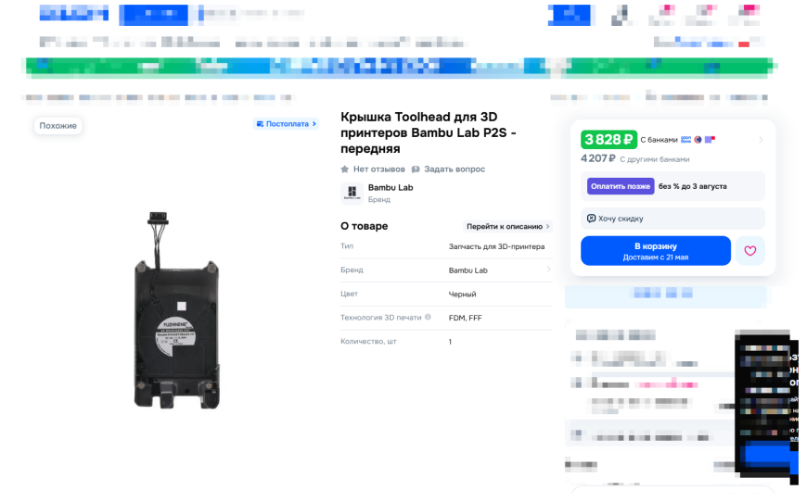The image size is (807, 502).
Task: Open the Нет отзывов reviews link
Action: click(378, 169)
